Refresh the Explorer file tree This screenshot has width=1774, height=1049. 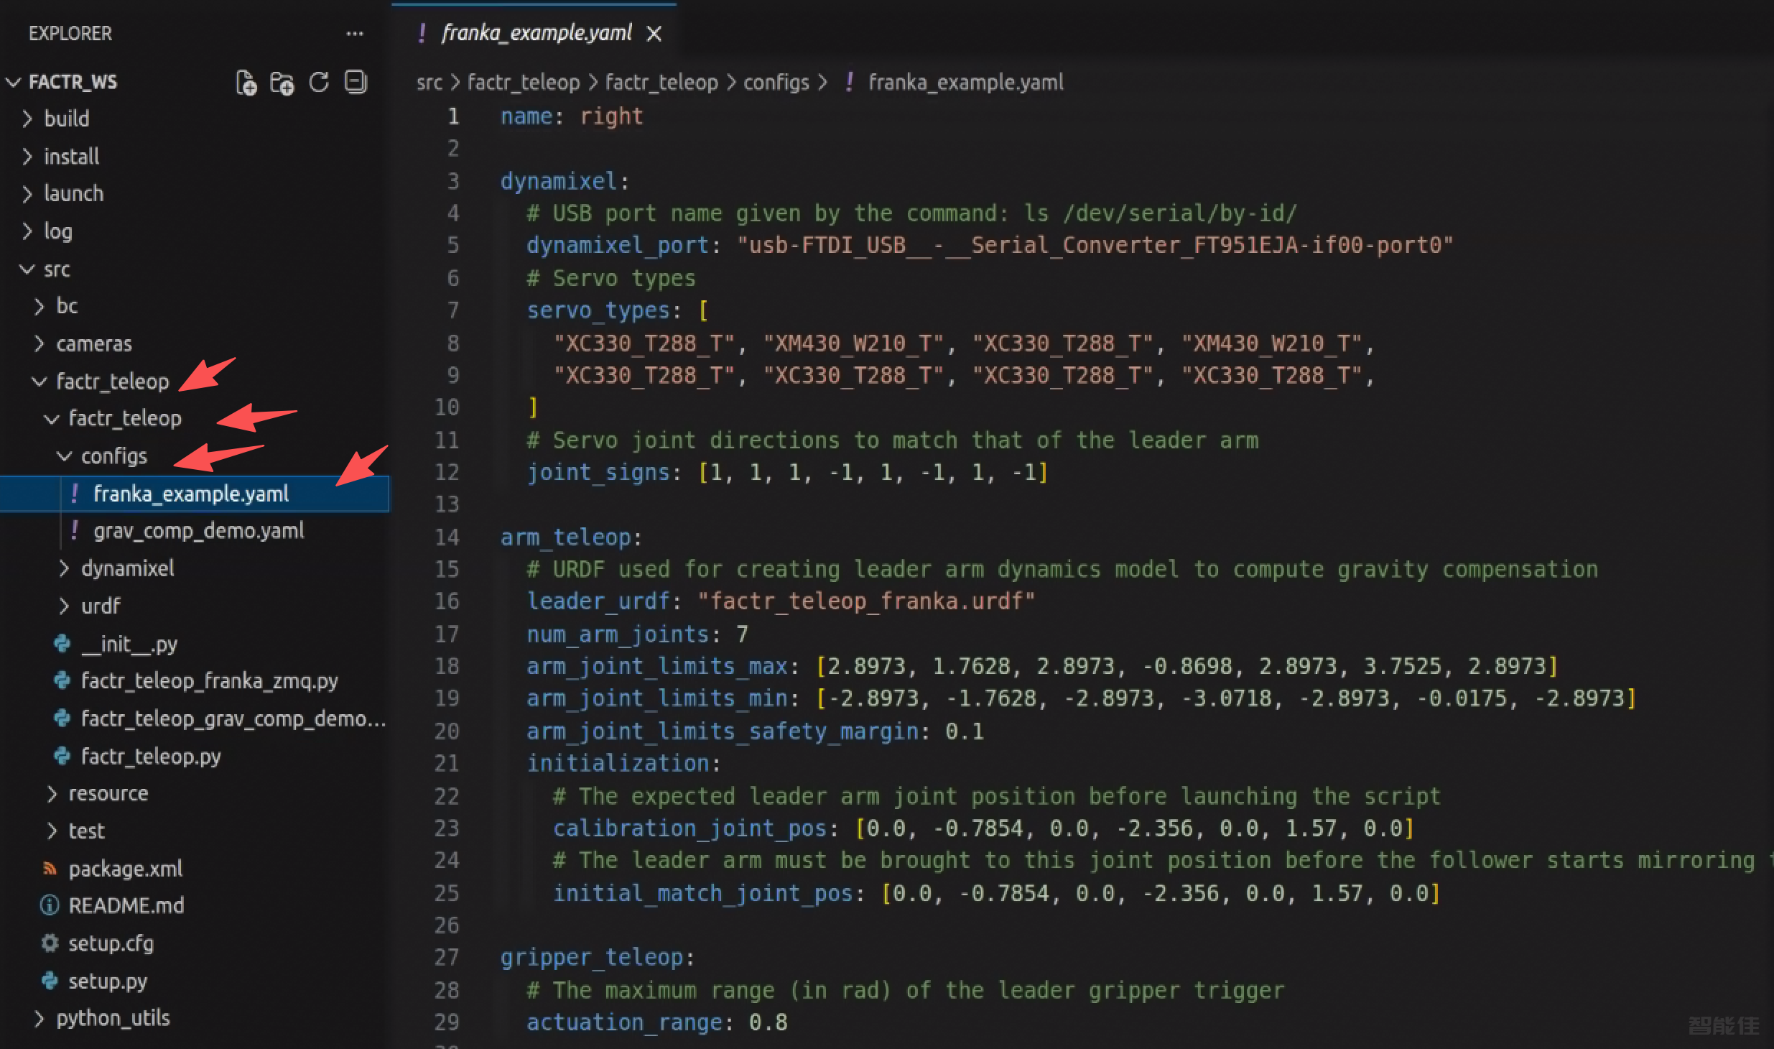point(319,83)
